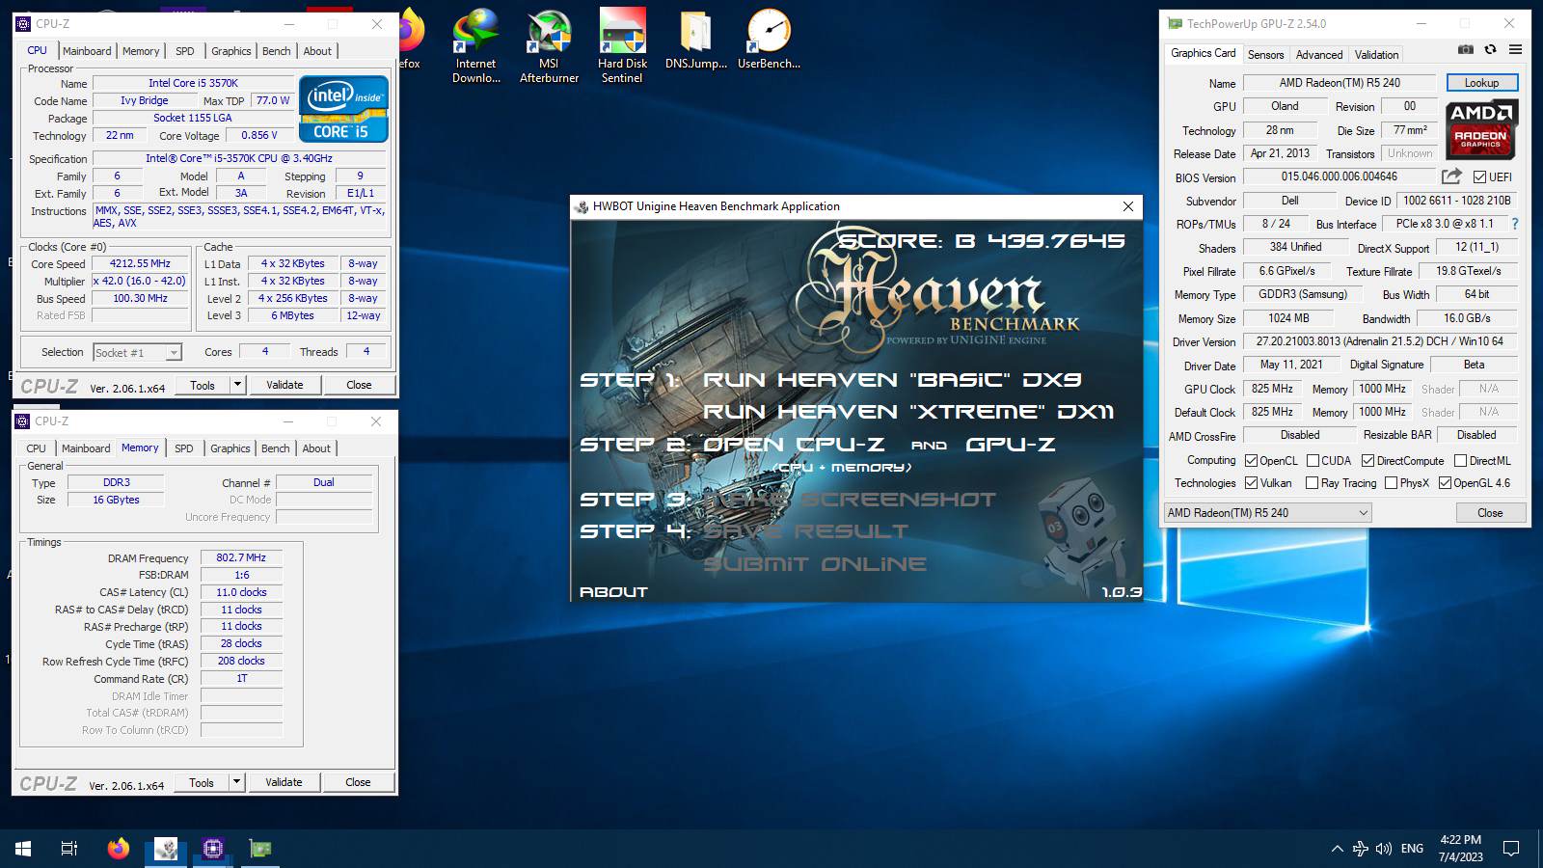Screen dimensions: 1543x868
Task: Click the GPU name field AMD Radeon R5 240
Action: click(x=1340, y=83)
